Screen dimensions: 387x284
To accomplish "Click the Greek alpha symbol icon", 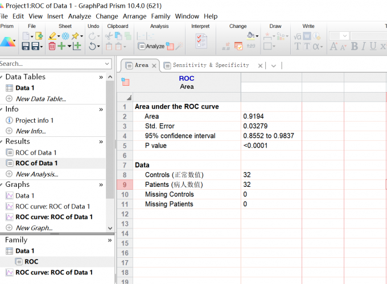I will point(316,46).
